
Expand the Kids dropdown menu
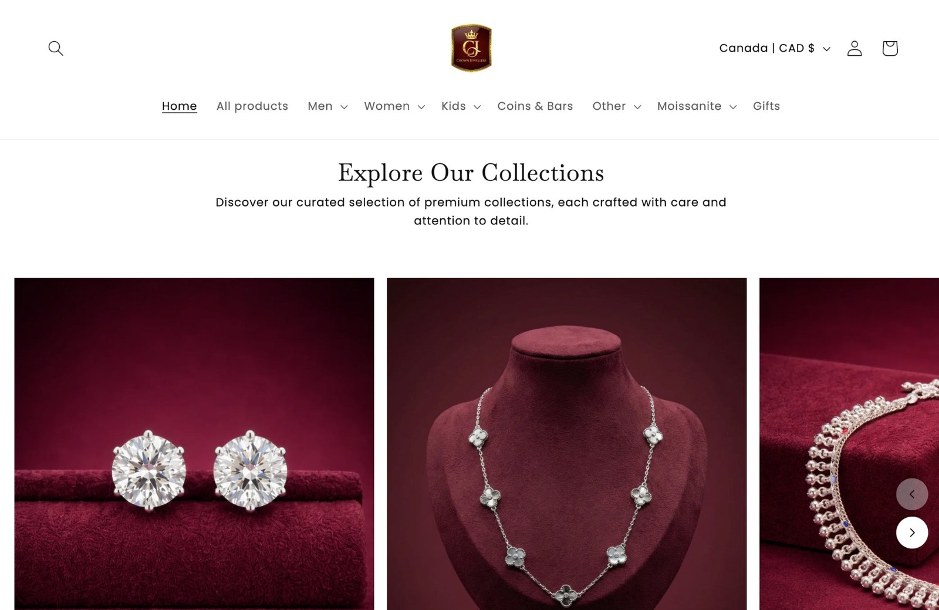pyautogui.click(x=461, y=106)
